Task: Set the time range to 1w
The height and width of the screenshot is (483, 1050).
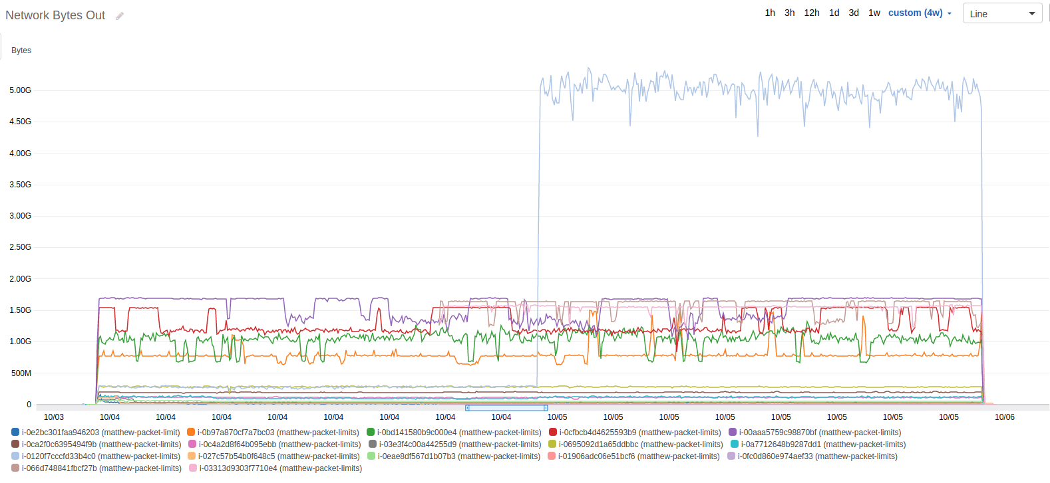Action: coord(874,13)
